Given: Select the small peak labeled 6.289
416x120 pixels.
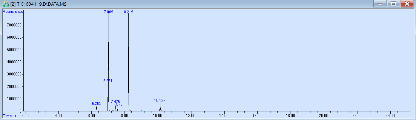Looking at the screenshot, I should click(96, 104).
